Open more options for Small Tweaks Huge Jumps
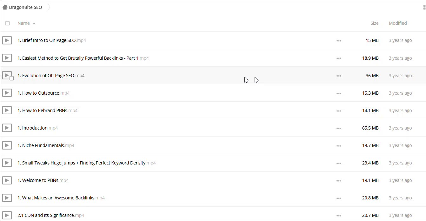Viewport: 426px width, 221px height. pyautogui.click(x=339, y=163)
